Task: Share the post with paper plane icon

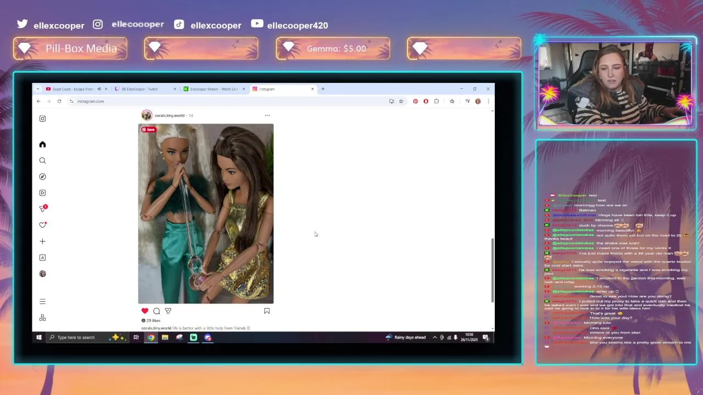Action: (168, 311)
